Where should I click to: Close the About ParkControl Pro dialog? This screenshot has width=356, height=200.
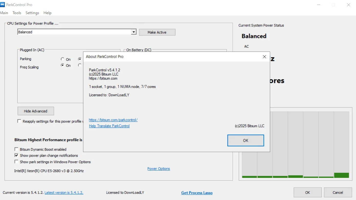(x=265, y=57)
